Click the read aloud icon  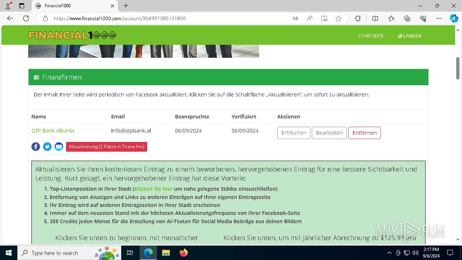click(x=310, y=18)
